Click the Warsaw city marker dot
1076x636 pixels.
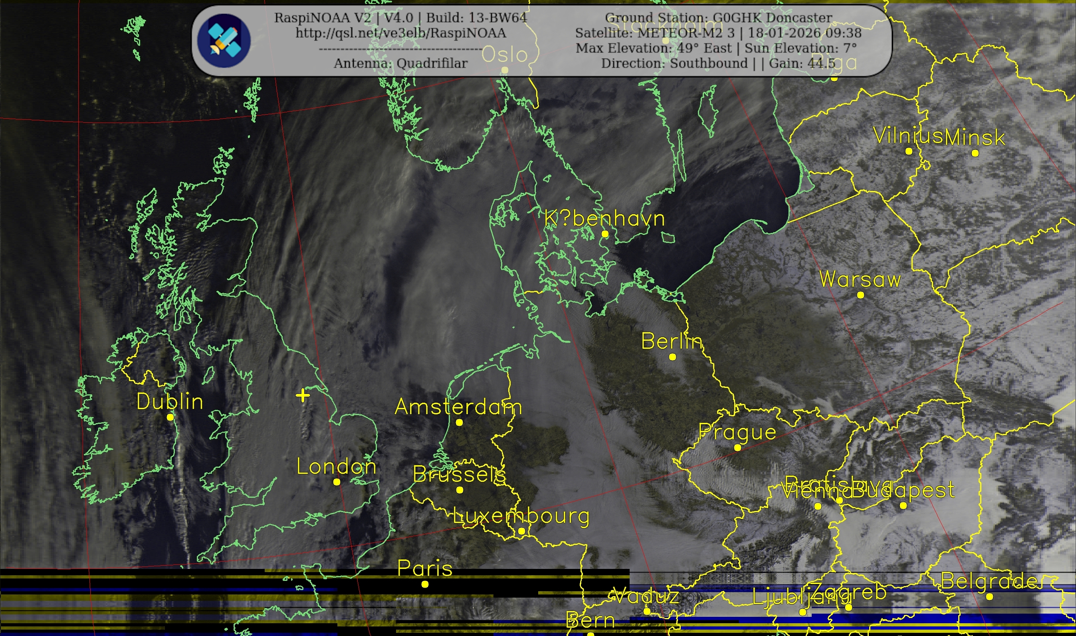point(860,295)
